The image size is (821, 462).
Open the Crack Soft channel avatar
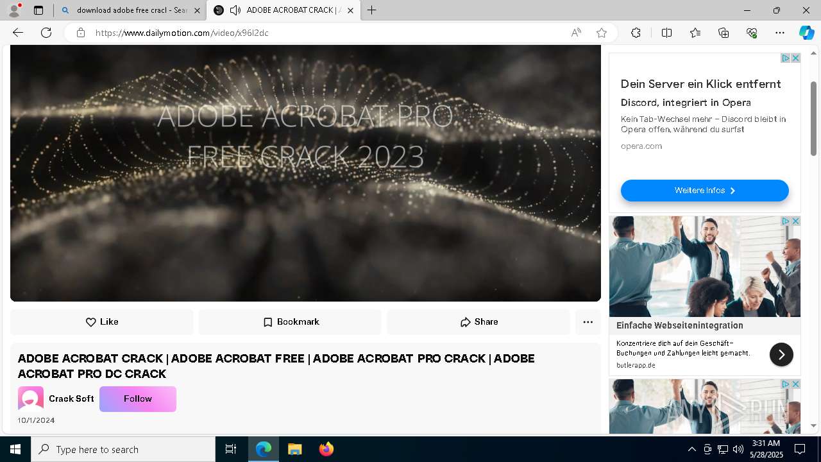click(31, 398)
